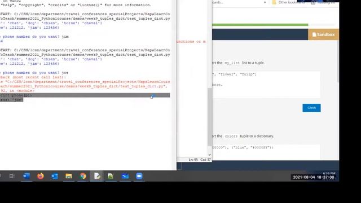Select the Python IDLE taskbar icon
Image resolution: width=361 pixels, height=203 pixels.
(97, 176)
